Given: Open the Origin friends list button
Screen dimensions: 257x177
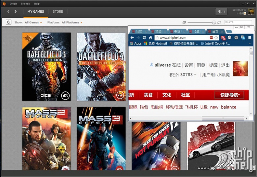Looking at the screenshot, I should pos(221,11).
